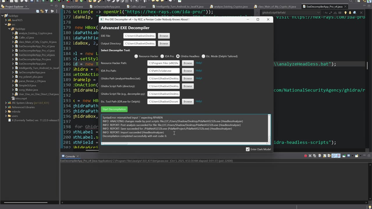Close the editor find bar
372x209 pixels.
[x=361, y=12]
